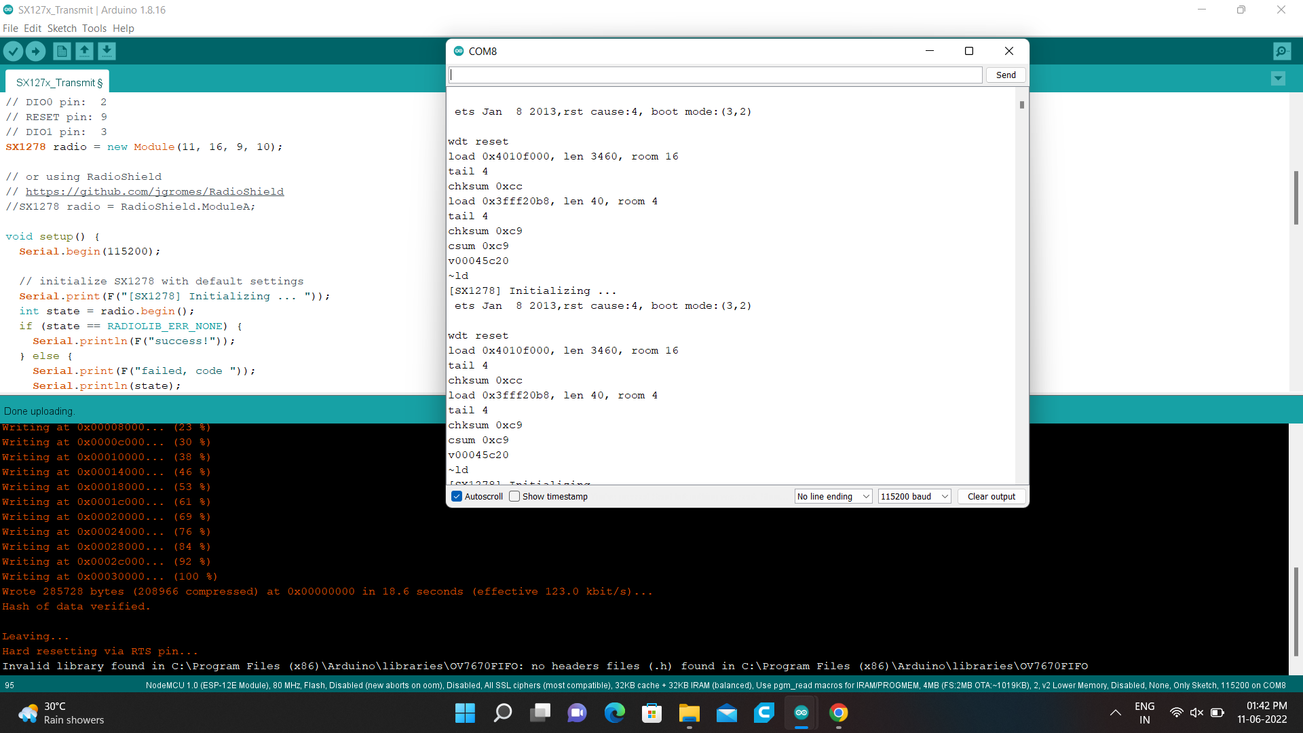
Task: Click the Verify (checkmark) sketch button
Action: [x=14, y=51]
